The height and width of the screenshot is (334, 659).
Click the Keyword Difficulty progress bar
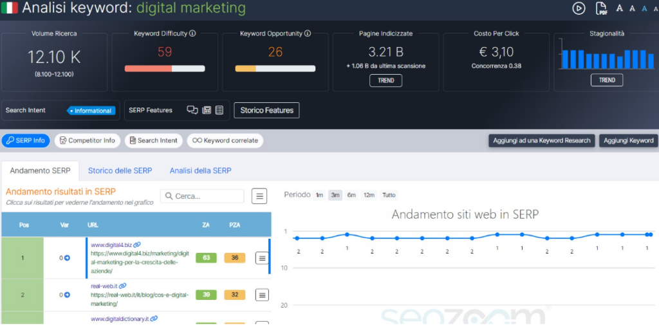[165, 68]
